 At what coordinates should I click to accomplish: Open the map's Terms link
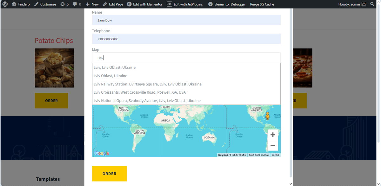pos(275,155)
